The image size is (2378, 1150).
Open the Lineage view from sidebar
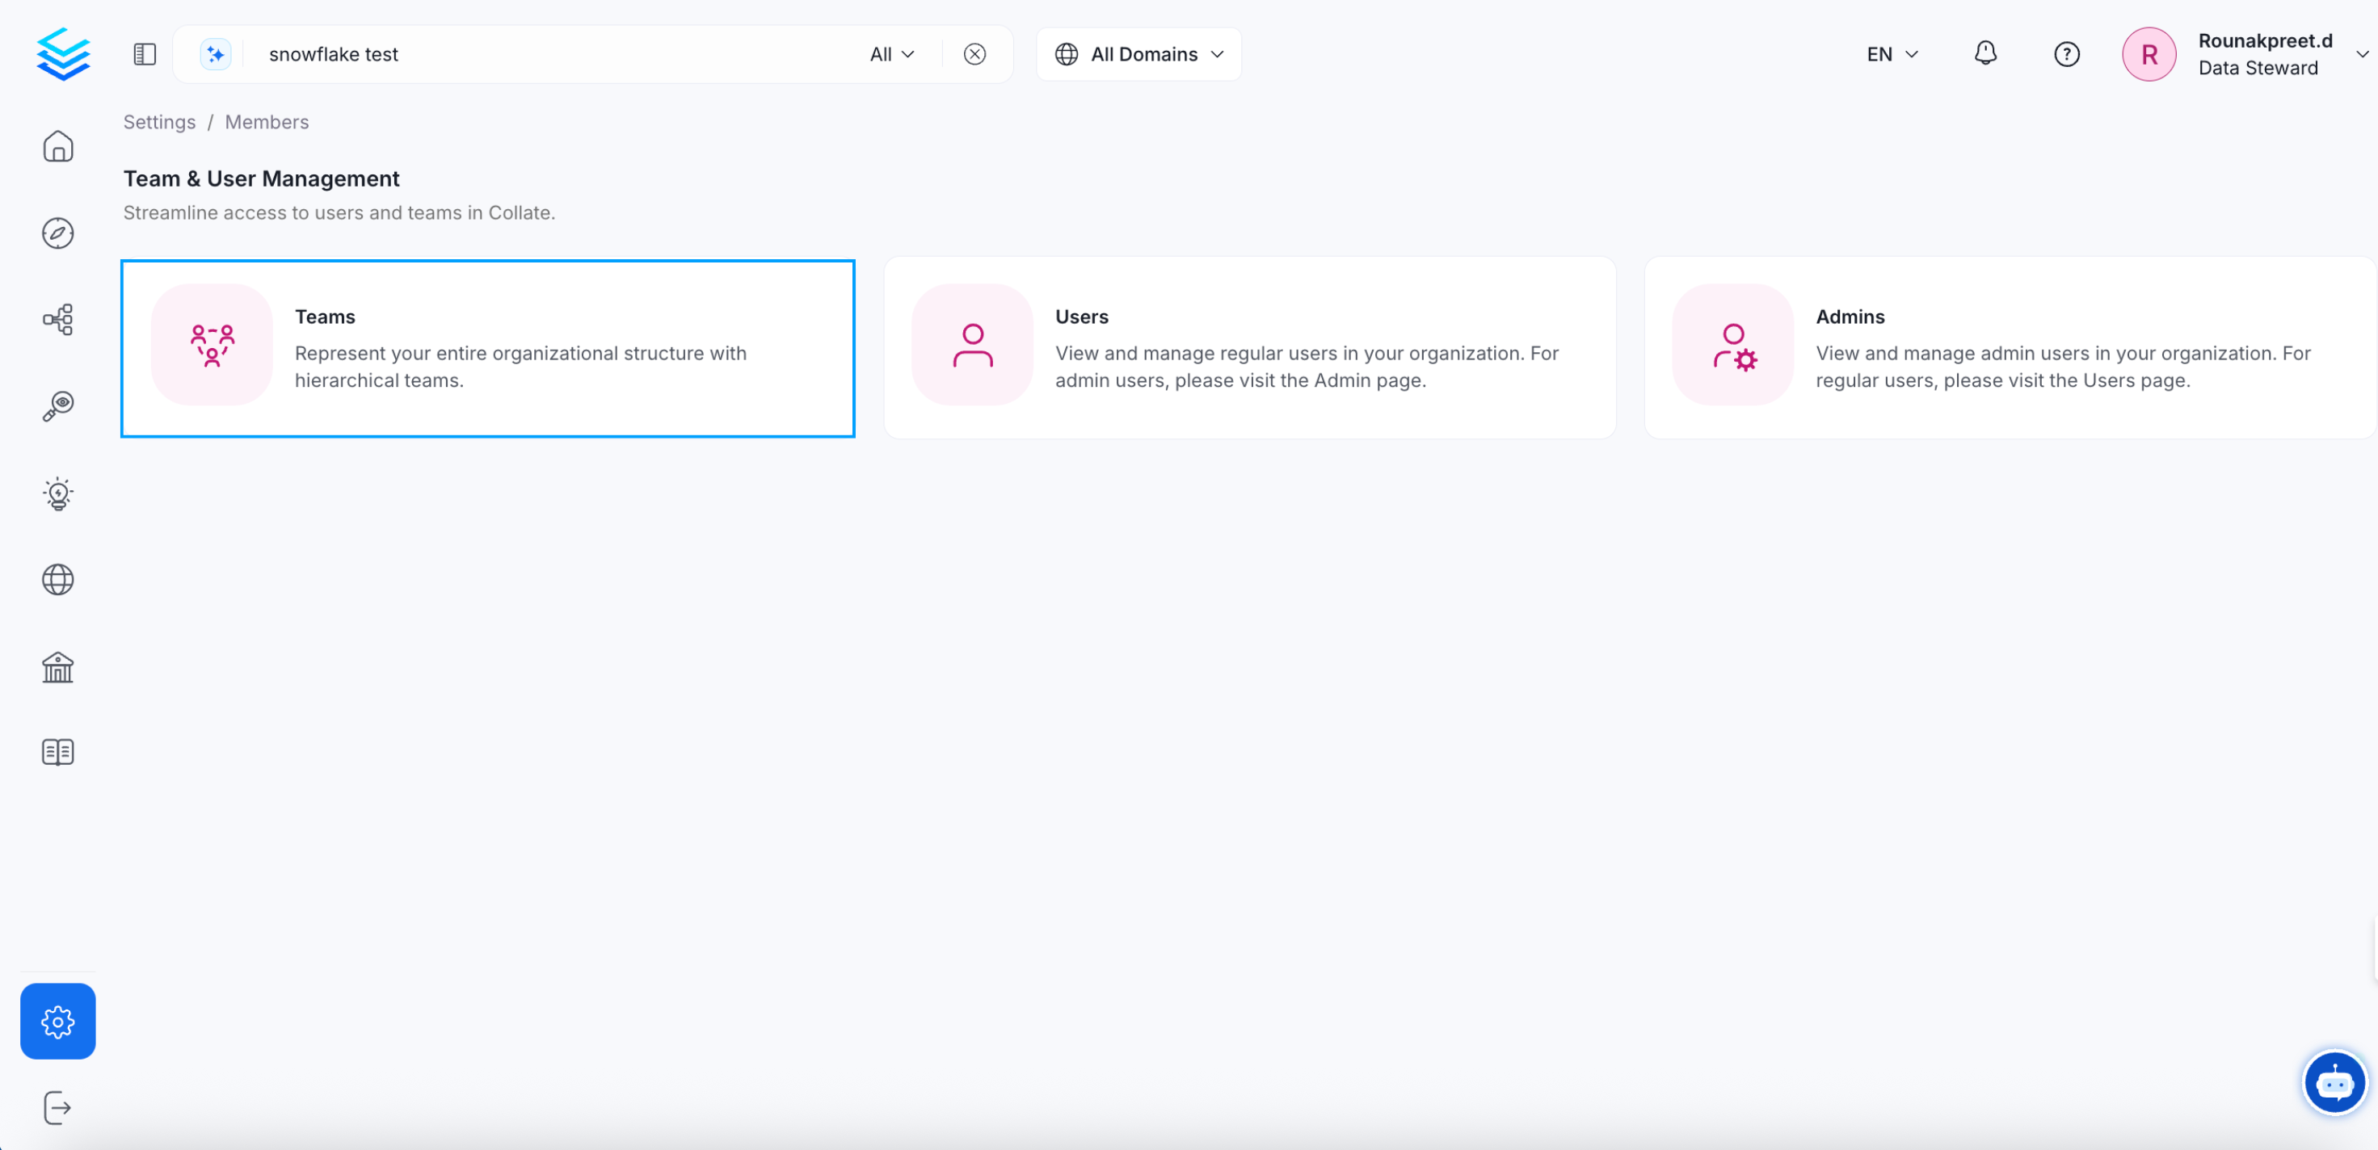pos(57,319)
